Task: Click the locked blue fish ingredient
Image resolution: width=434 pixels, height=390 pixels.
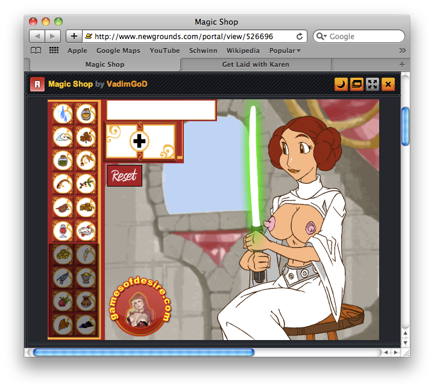Action: (63, 278)
